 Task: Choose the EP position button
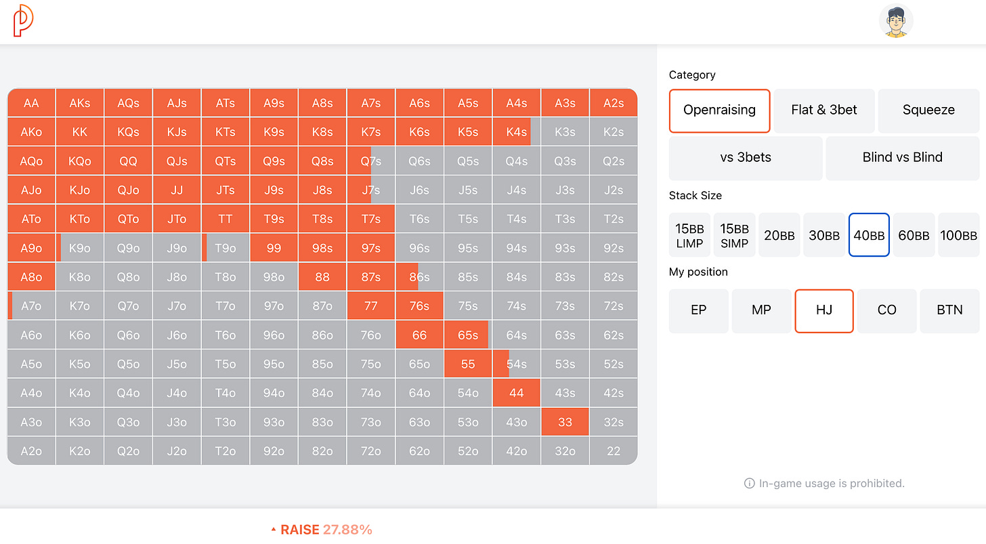[x=698, y=310]
